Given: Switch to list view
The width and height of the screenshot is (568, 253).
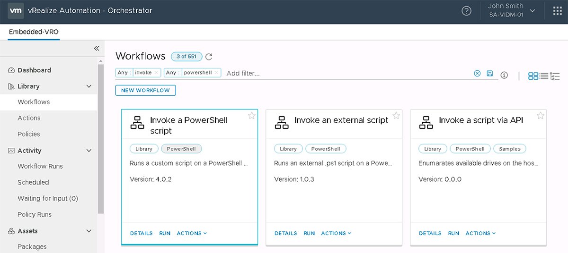Looking at the screenshot, I should [x=544, y=76].
